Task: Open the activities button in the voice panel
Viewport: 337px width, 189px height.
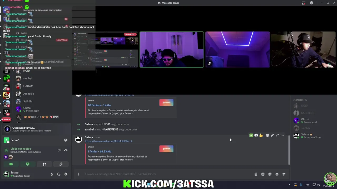Action: (x=44, y=164)
